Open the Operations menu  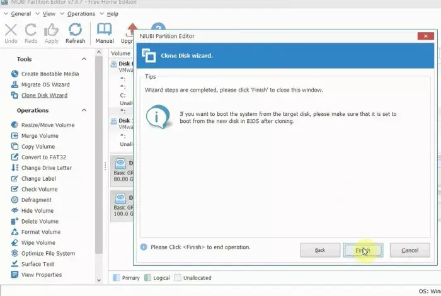tap(81, 13)
